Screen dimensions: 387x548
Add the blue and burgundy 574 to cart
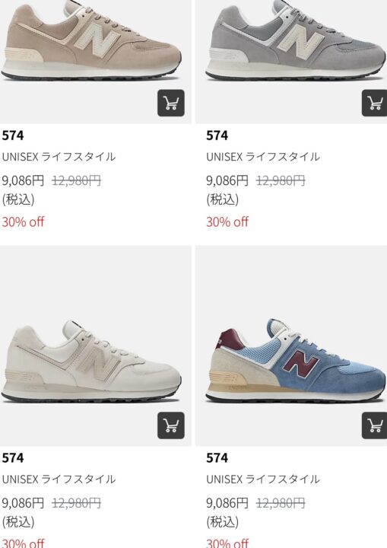pos(374,425)
